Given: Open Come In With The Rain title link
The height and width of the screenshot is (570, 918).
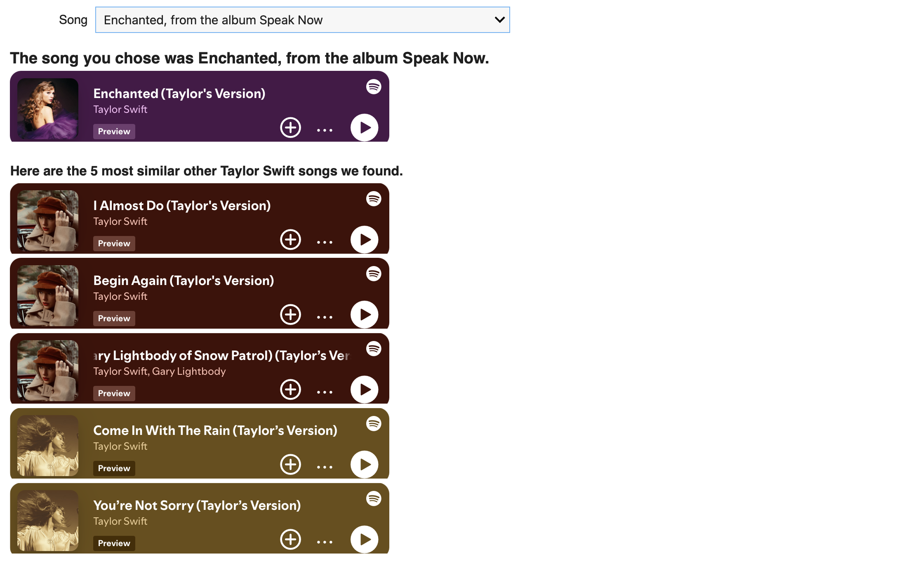Looking at the screenshot, I should click(x=215, y=430).
